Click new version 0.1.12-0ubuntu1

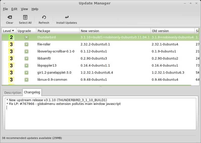94,51
